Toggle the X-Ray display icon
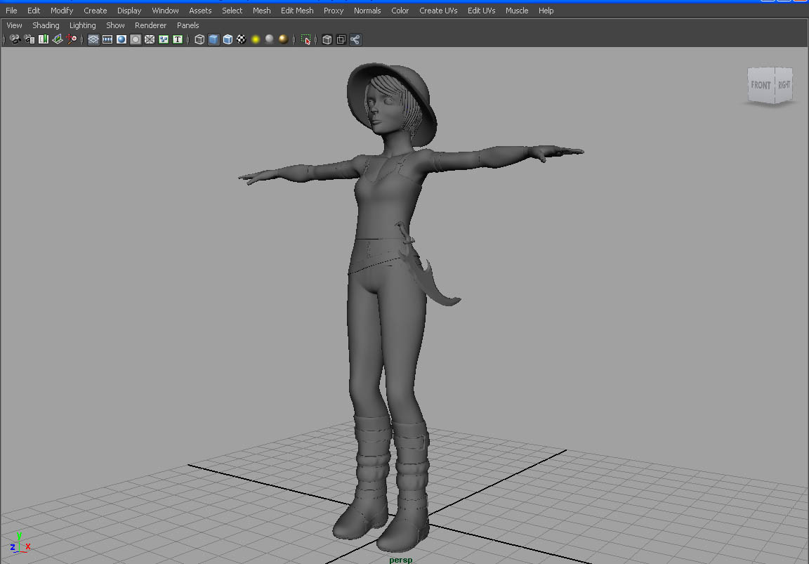Image resolution: width=809 pixels, height=564 pixels. pos(327,40)
